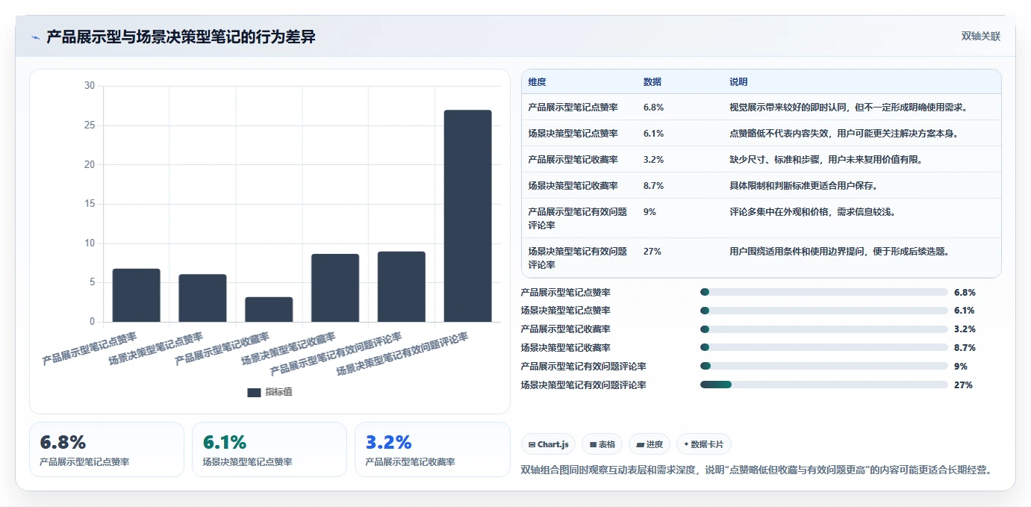Click description 具体限制和判断标准更适合用户保存
This screenshot has height=507, width=1031.
[806, 186]
